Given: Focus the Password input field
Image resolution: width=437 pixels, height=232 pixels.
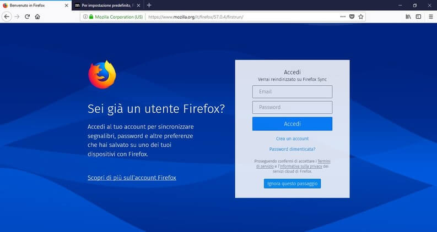Looking at the screenshot, I should coord(293,107).
